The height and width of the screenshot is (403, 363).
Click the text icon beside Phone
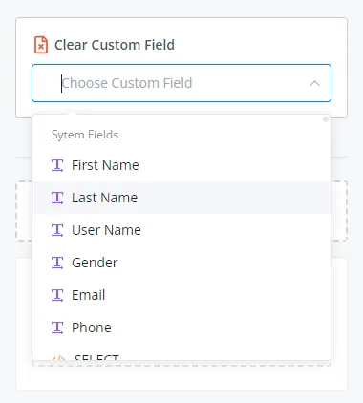click(57, 328)
